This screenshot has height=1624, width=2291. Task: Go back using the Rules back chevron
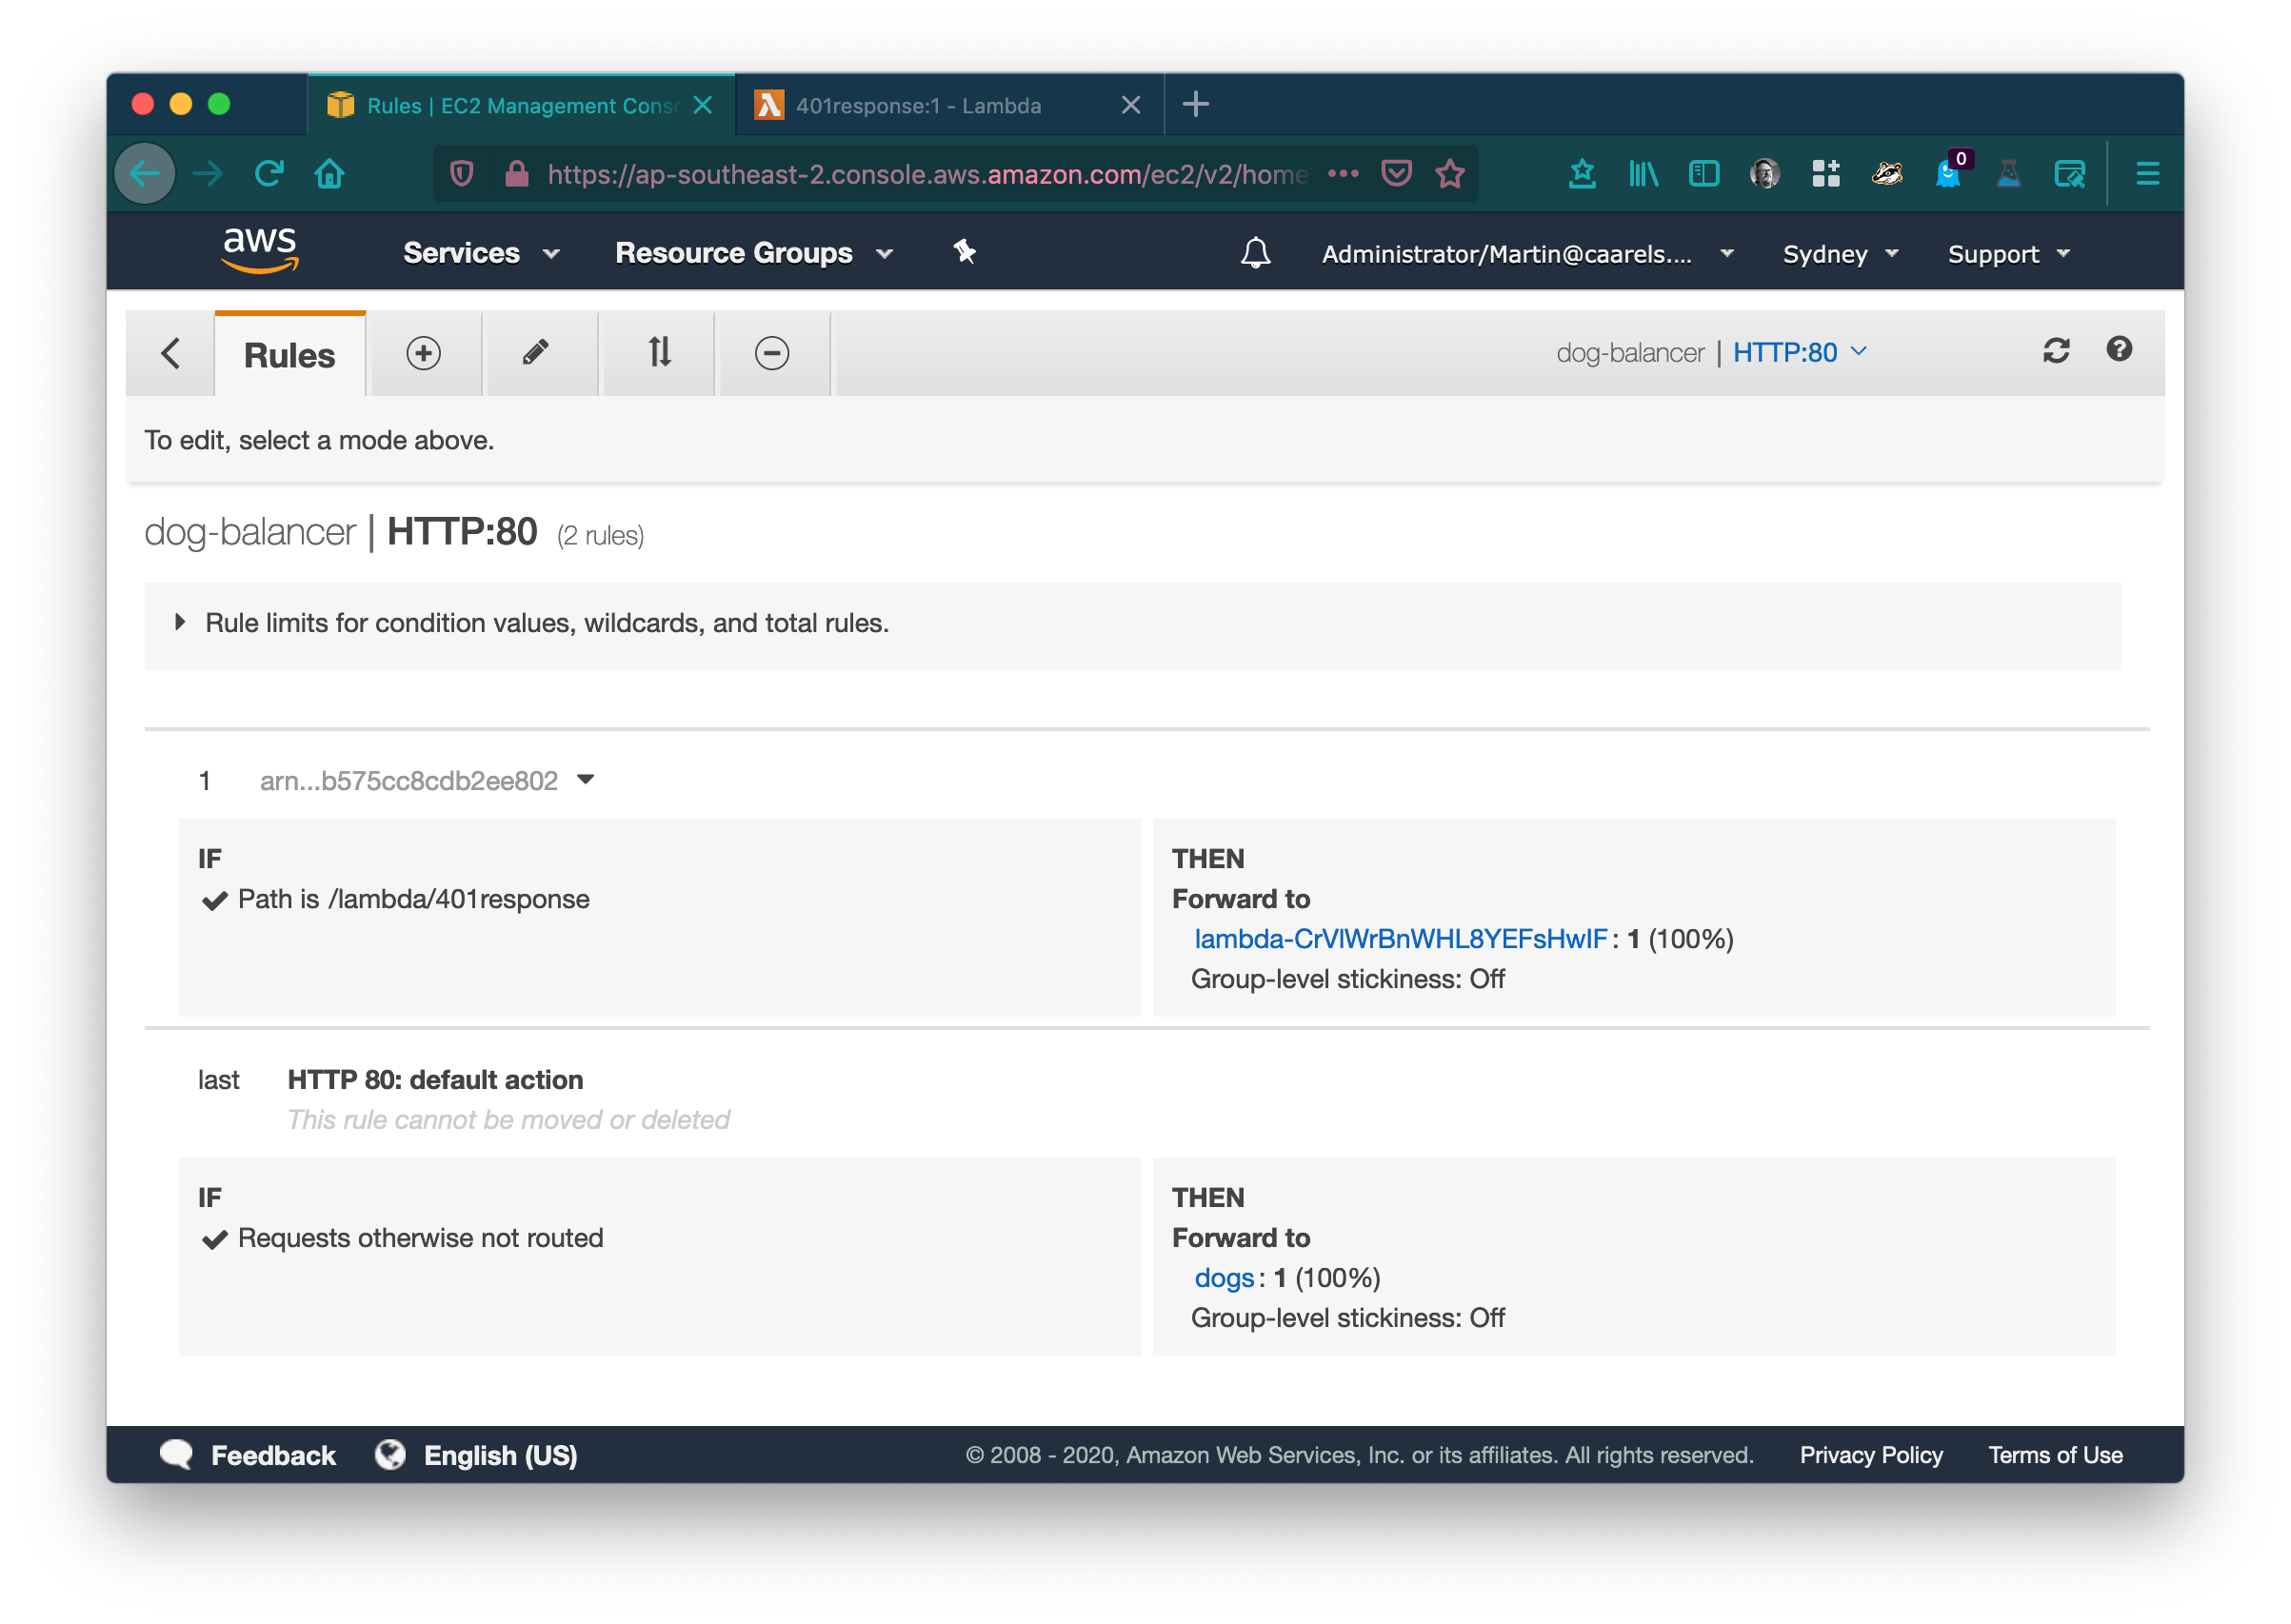(x=171, y=353)
